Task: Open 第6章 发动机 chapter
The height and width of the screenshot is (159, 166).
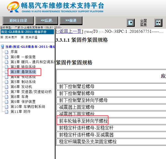Action: pyautogui.click(x=21, y=87)
